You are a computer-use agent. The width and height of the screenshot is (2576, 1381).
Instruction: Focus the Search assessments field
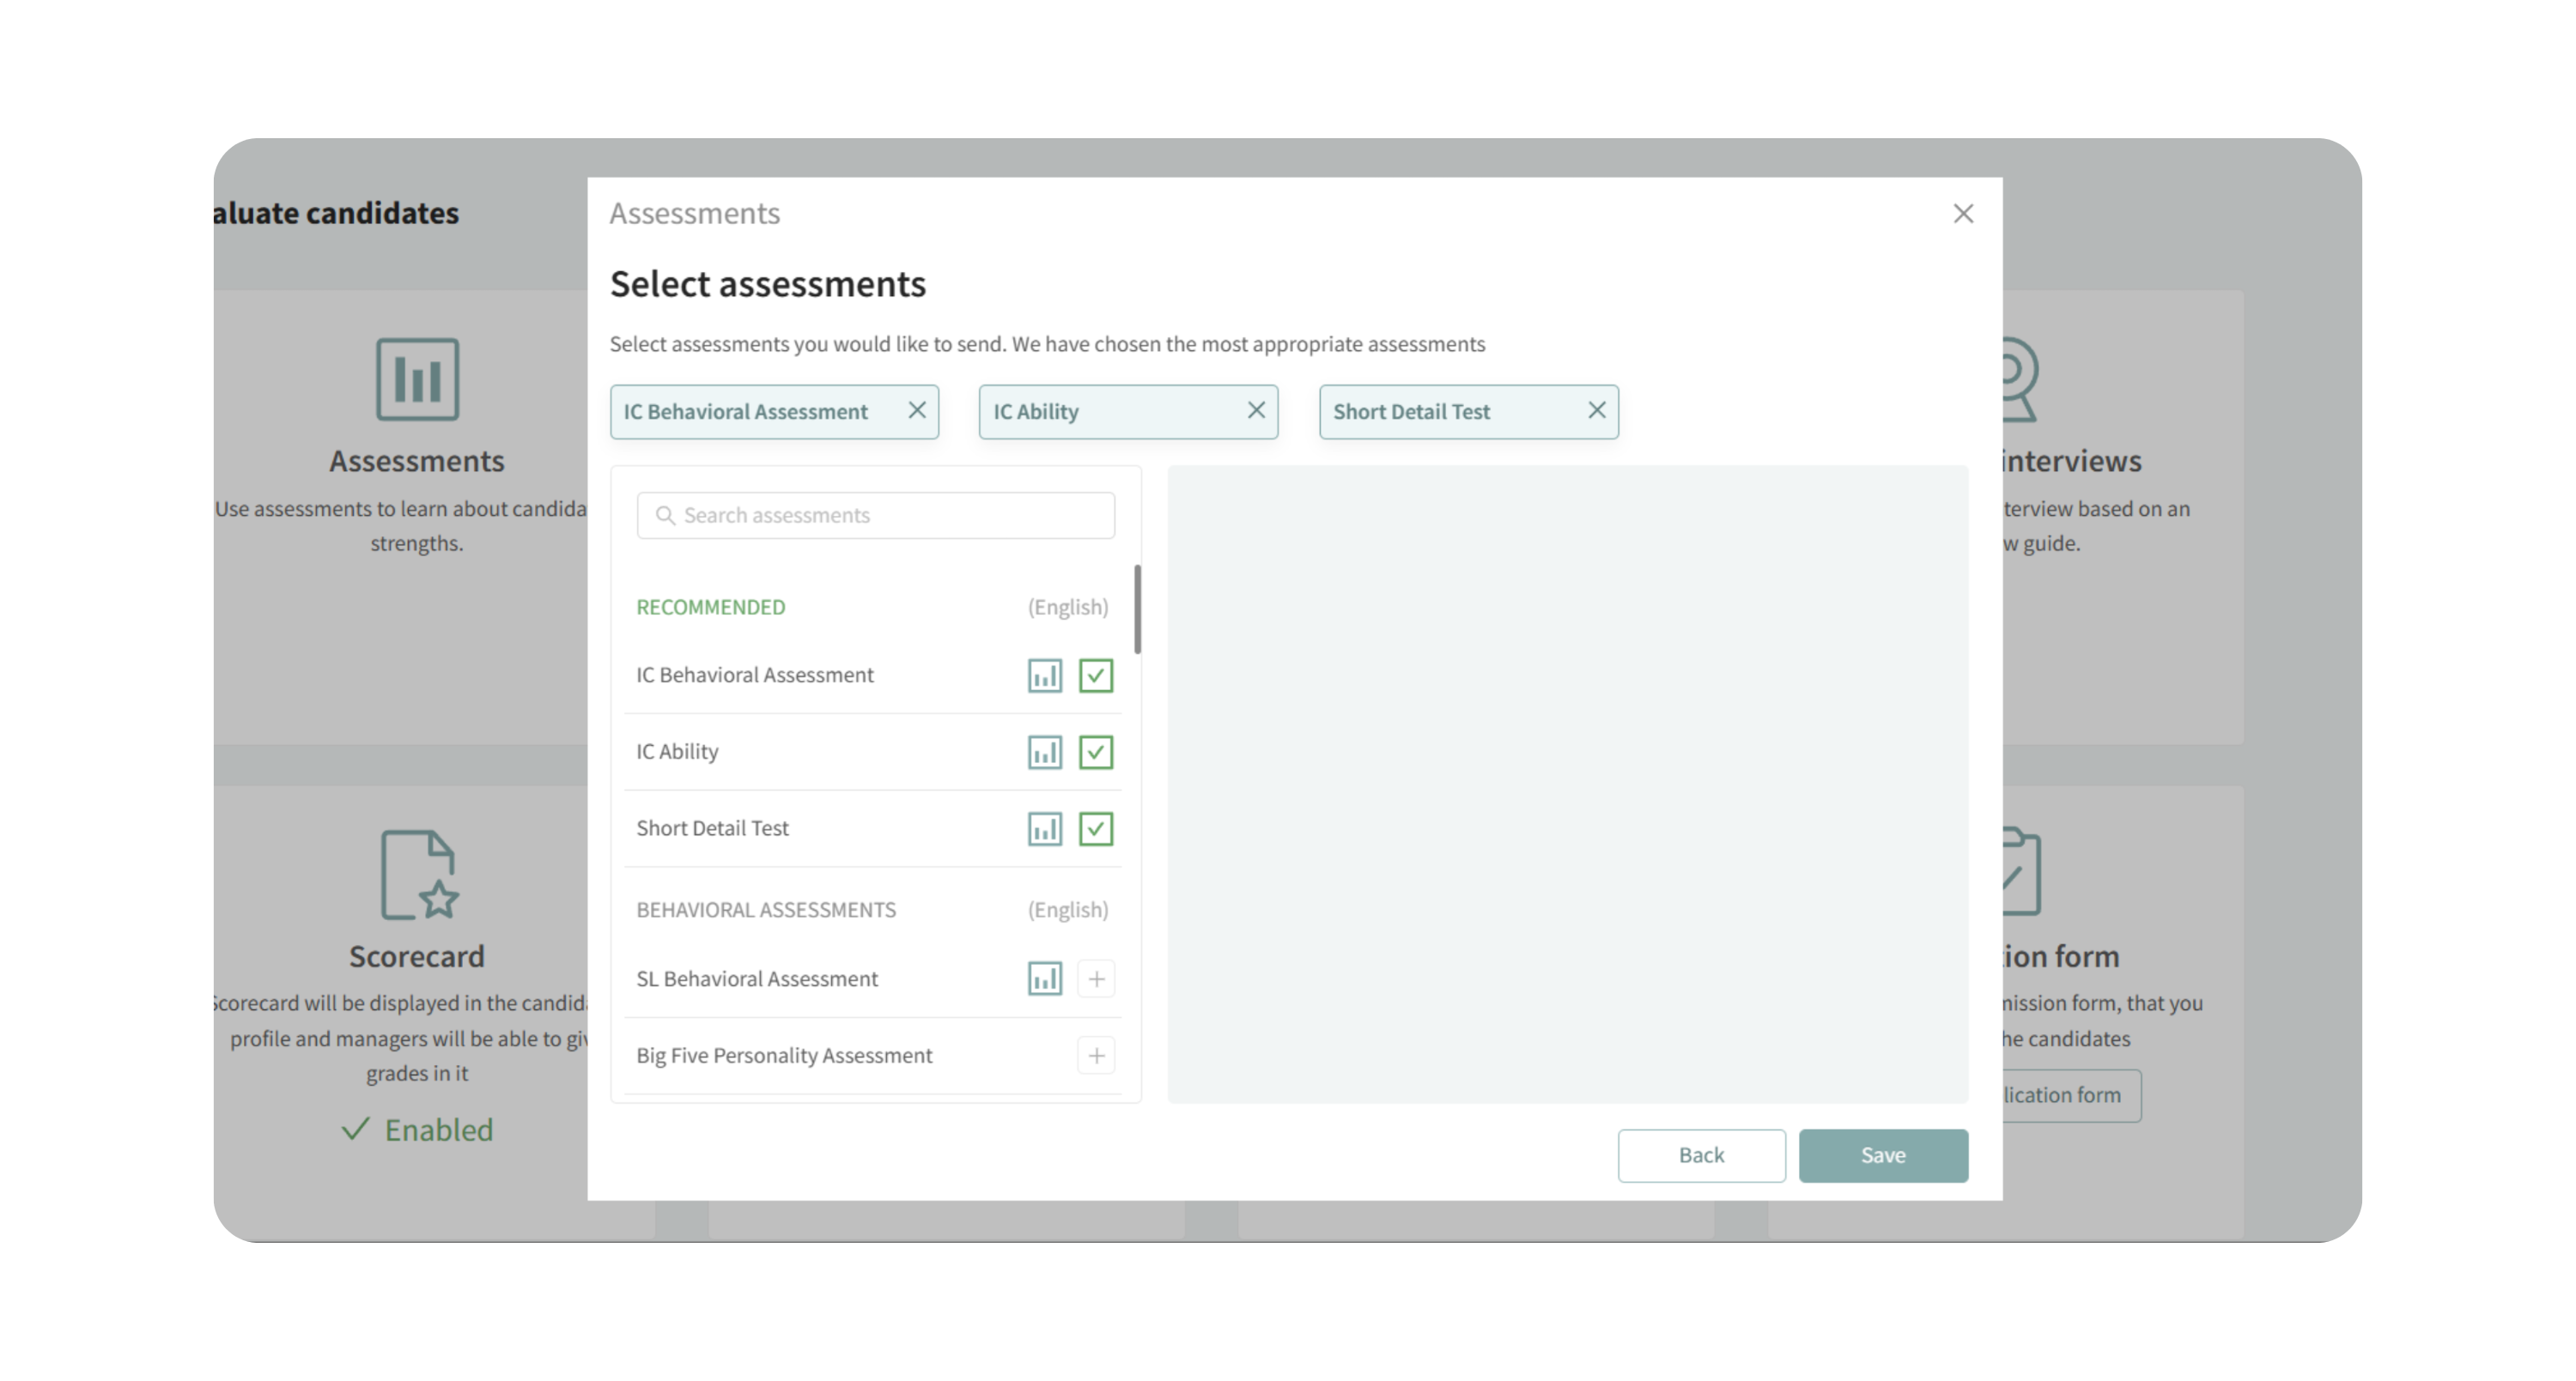pos(890,516)
